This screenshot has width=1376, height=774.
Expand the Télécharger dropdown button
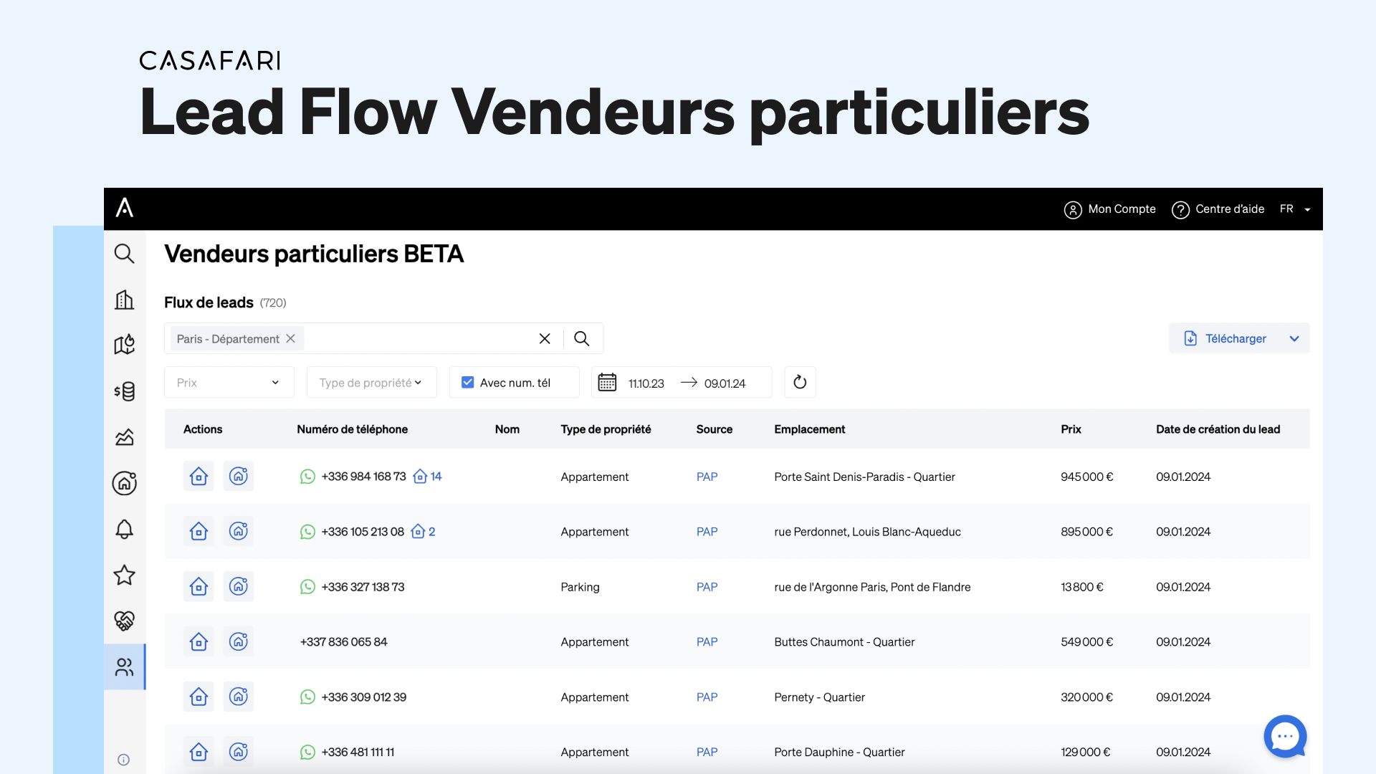(1295, 338)
